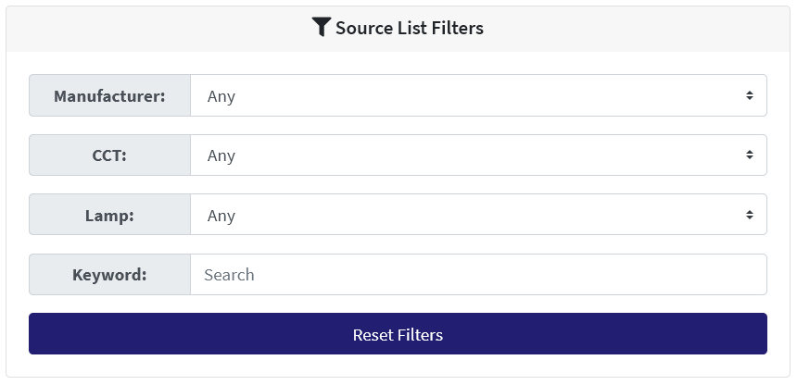
Task: Expand the CCT dropdown
Action: [478, 155]
